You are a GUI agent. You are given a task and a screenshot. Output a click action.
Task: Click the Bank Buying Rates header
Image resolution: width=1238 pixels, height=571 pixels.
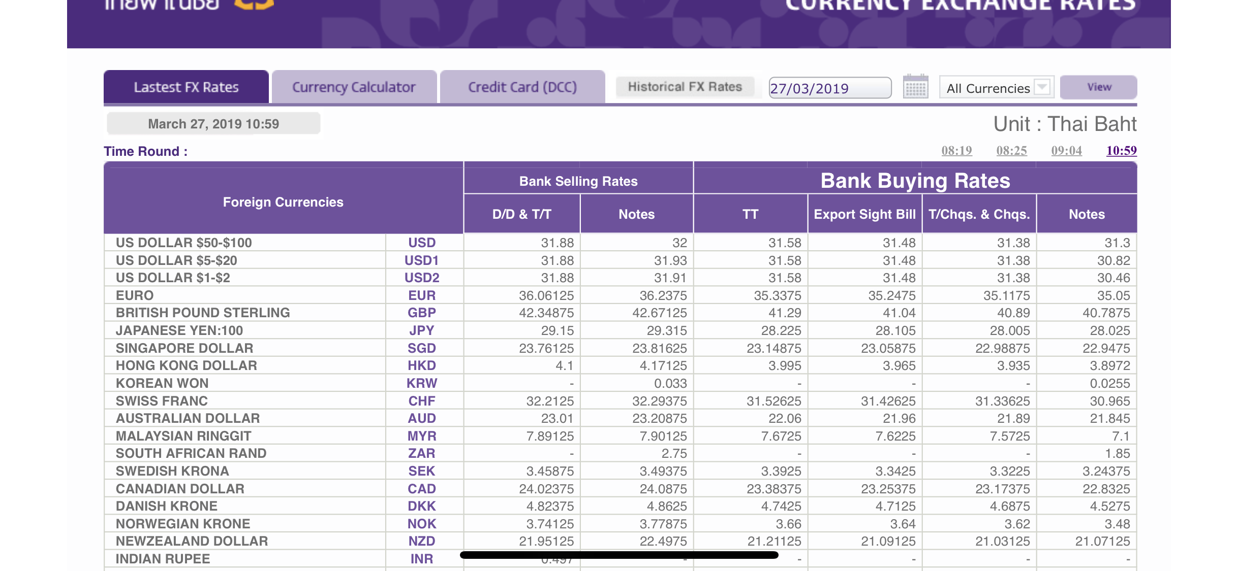915,181
